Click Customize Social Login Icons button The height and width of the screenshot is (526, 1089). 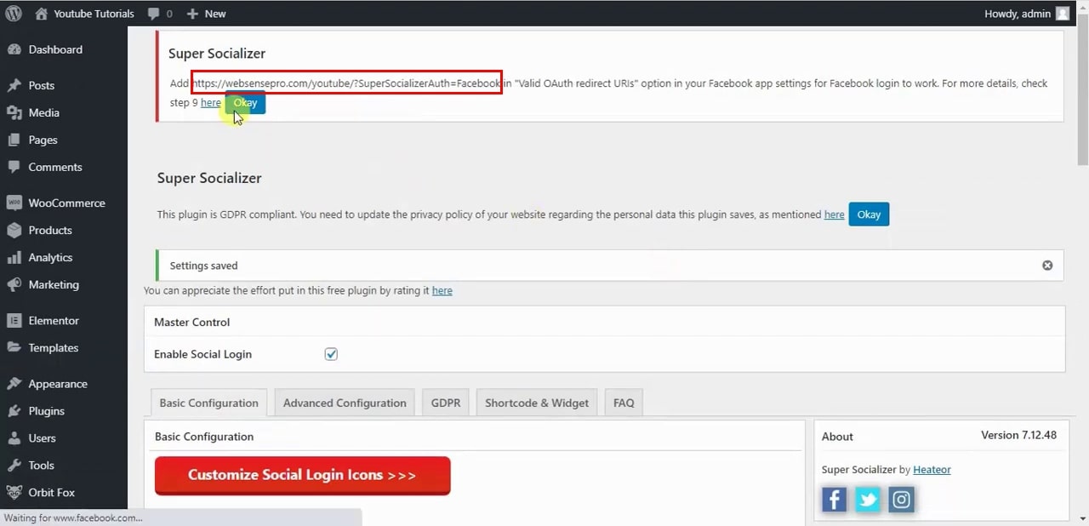click(x=302, y=475)
